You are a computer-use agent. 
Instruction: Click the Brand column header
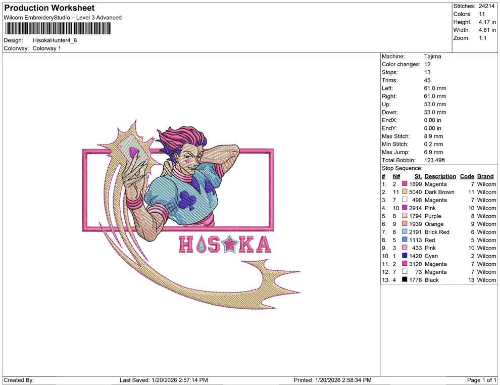(x=485, y=176)
